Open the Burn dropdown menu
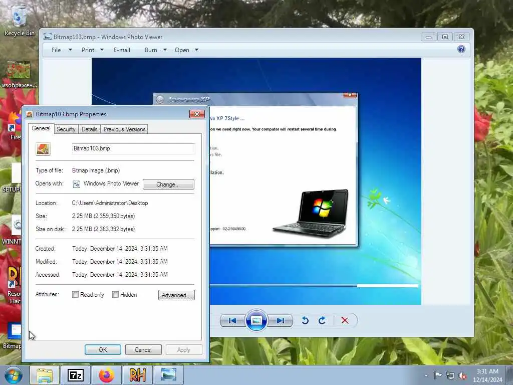 coord(156,50)
